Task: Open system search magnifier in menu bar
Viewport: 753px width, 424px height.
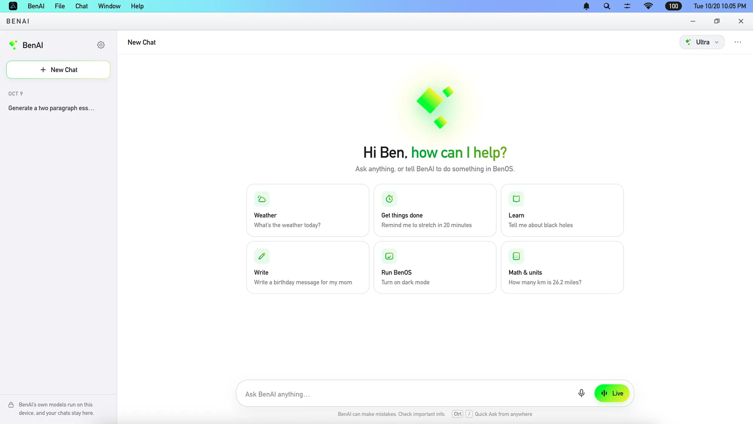Action: point(607,6)
